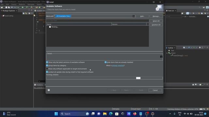Viewport: 209px width, 117px height.
Task: Click the Deselect All button
Action: [156, 25]
